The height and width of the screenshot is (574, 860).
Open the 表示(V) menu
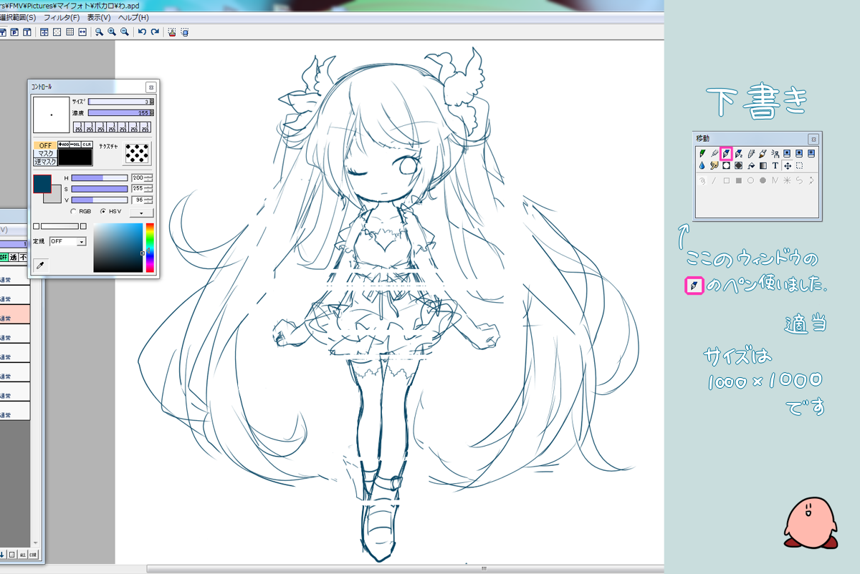pyautogui.click(x=99, y=17)
